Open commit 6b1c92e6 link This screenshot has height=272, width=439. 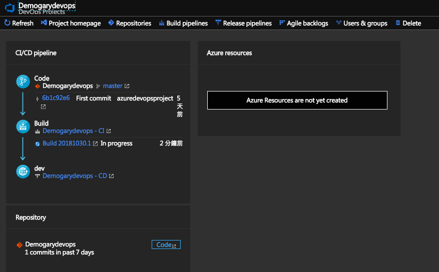point(56,98)
